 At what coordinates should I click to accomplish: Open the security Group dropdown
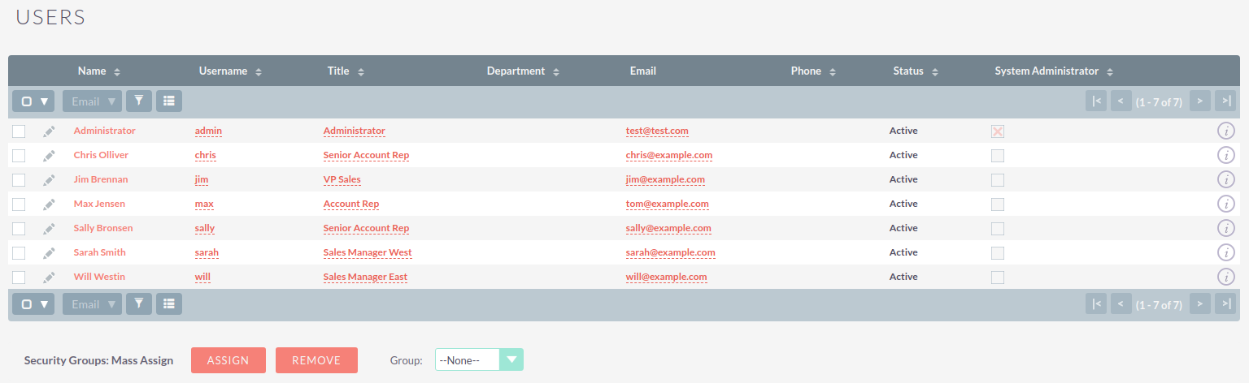[479, 359]
